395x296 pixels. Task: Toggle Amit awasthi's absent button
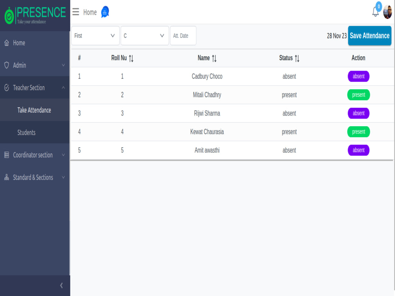coord(359,150)
